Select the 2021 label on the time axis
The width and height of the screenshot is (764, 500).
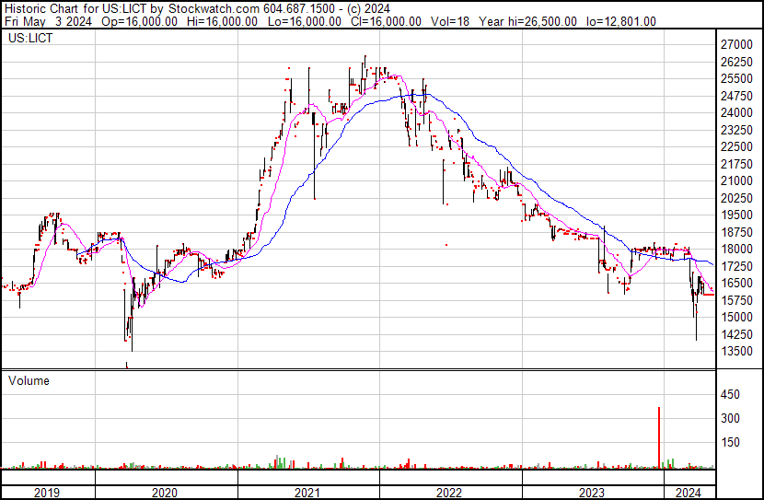307,493
